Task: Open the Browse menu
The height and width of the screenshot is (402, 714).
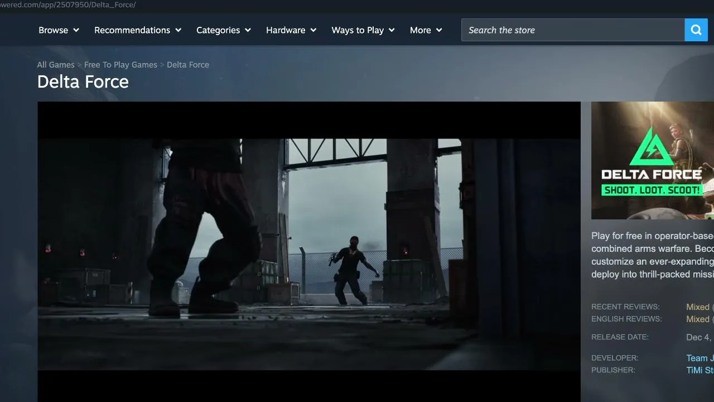Action: (59, 30)
